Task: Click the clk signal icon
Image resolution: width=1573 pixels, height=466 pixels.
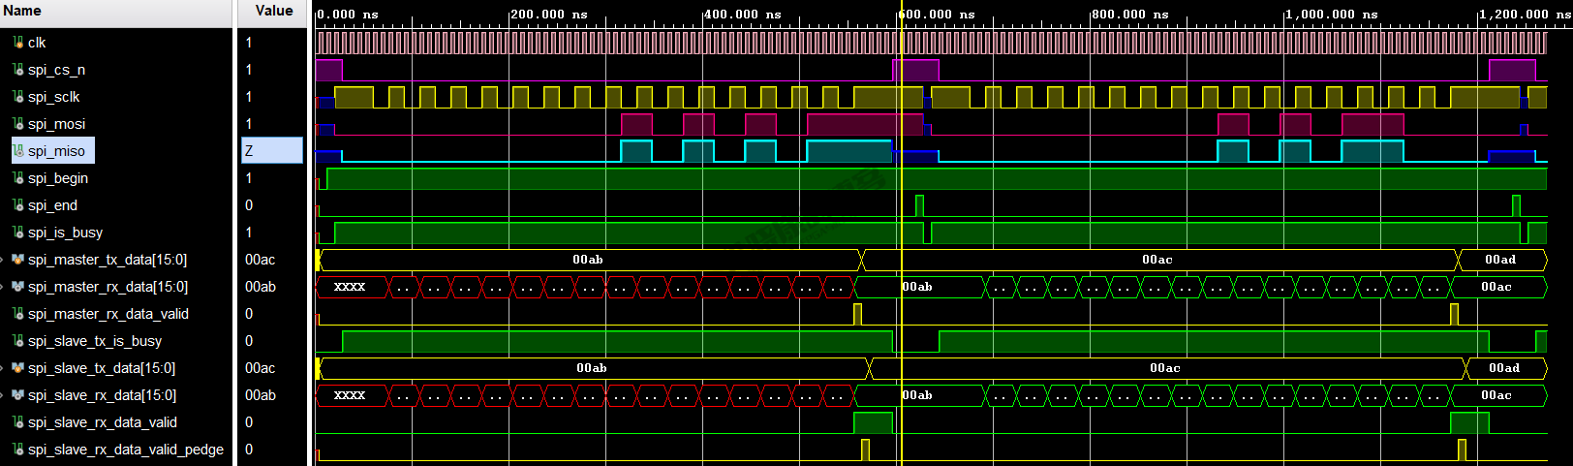Action: 18,43
